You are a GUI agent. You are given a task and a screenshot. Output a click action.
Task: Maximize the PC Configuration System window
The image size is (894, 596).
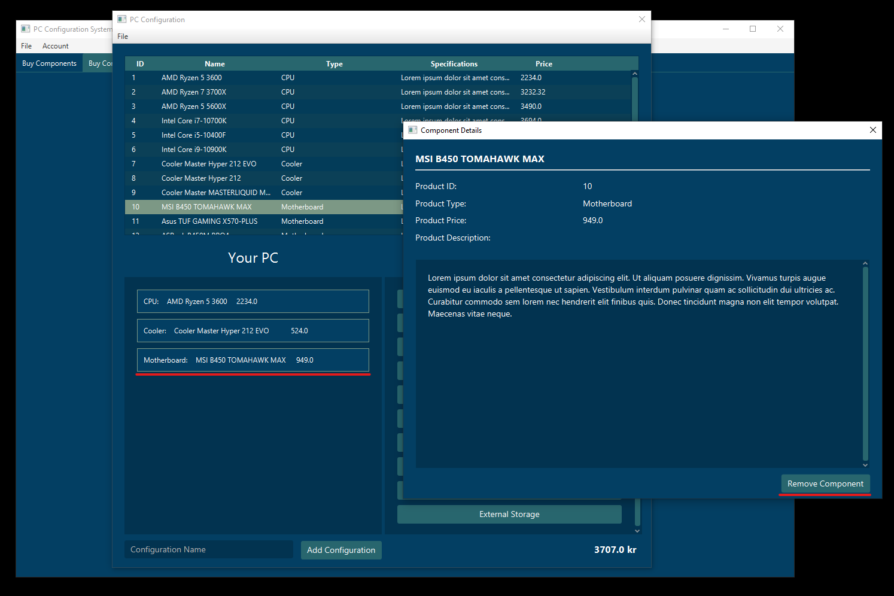click(753, 29)
